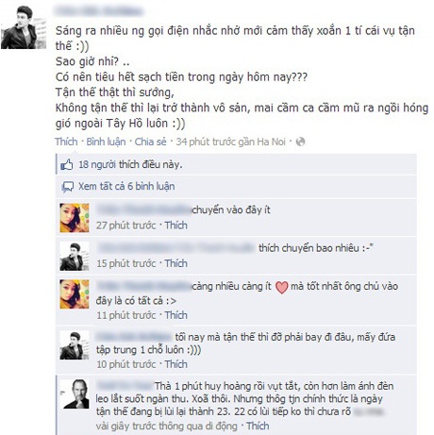Viewport: 434px width, 435px height.
Task: Like the 27 phút trước comment
Action: (x=175, y=226)
